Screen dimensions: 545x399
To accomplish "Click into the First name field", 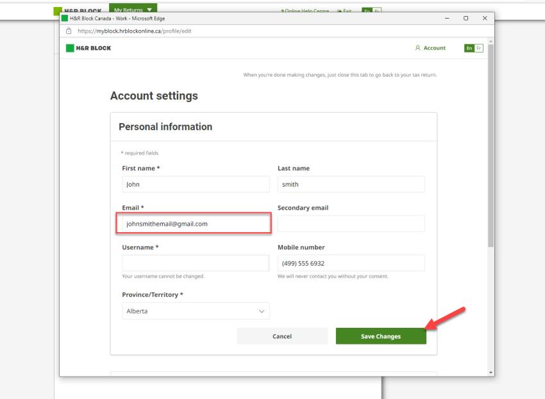I will point(196,184).
